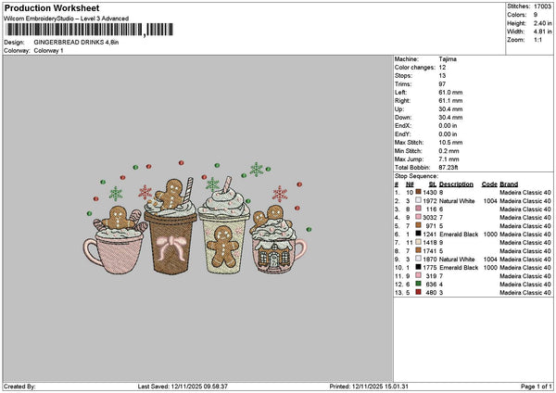
Task: Select the pink swatch in stop row 3
Action: tap(419, 209)
